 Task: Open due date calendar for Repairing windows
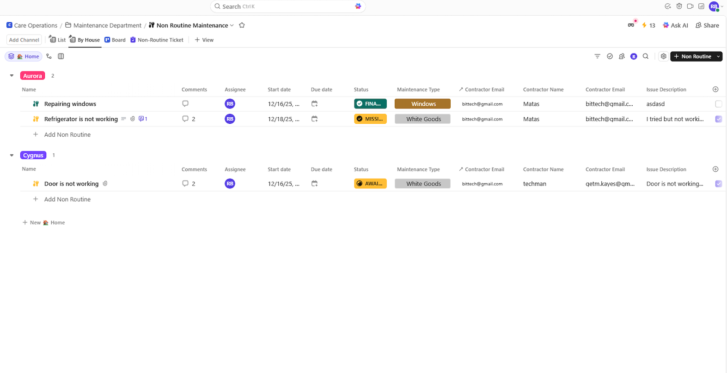point(314,104)
